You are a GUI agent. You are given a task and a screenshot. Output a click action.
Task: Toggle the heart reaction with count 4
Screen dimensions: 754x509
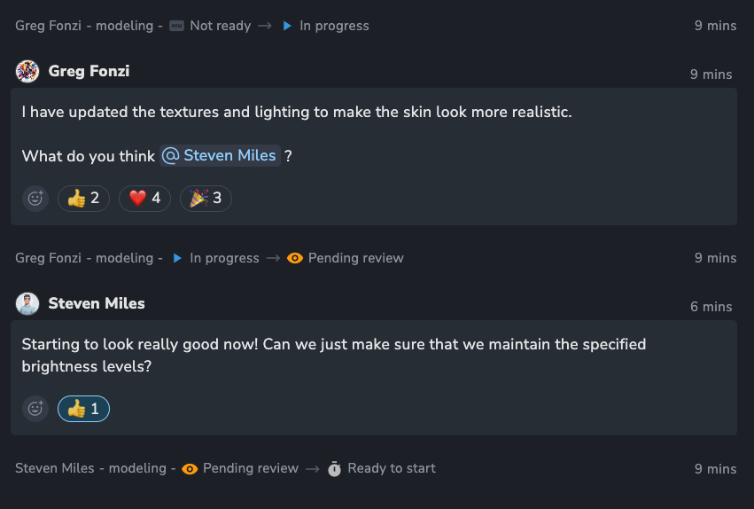144,199
